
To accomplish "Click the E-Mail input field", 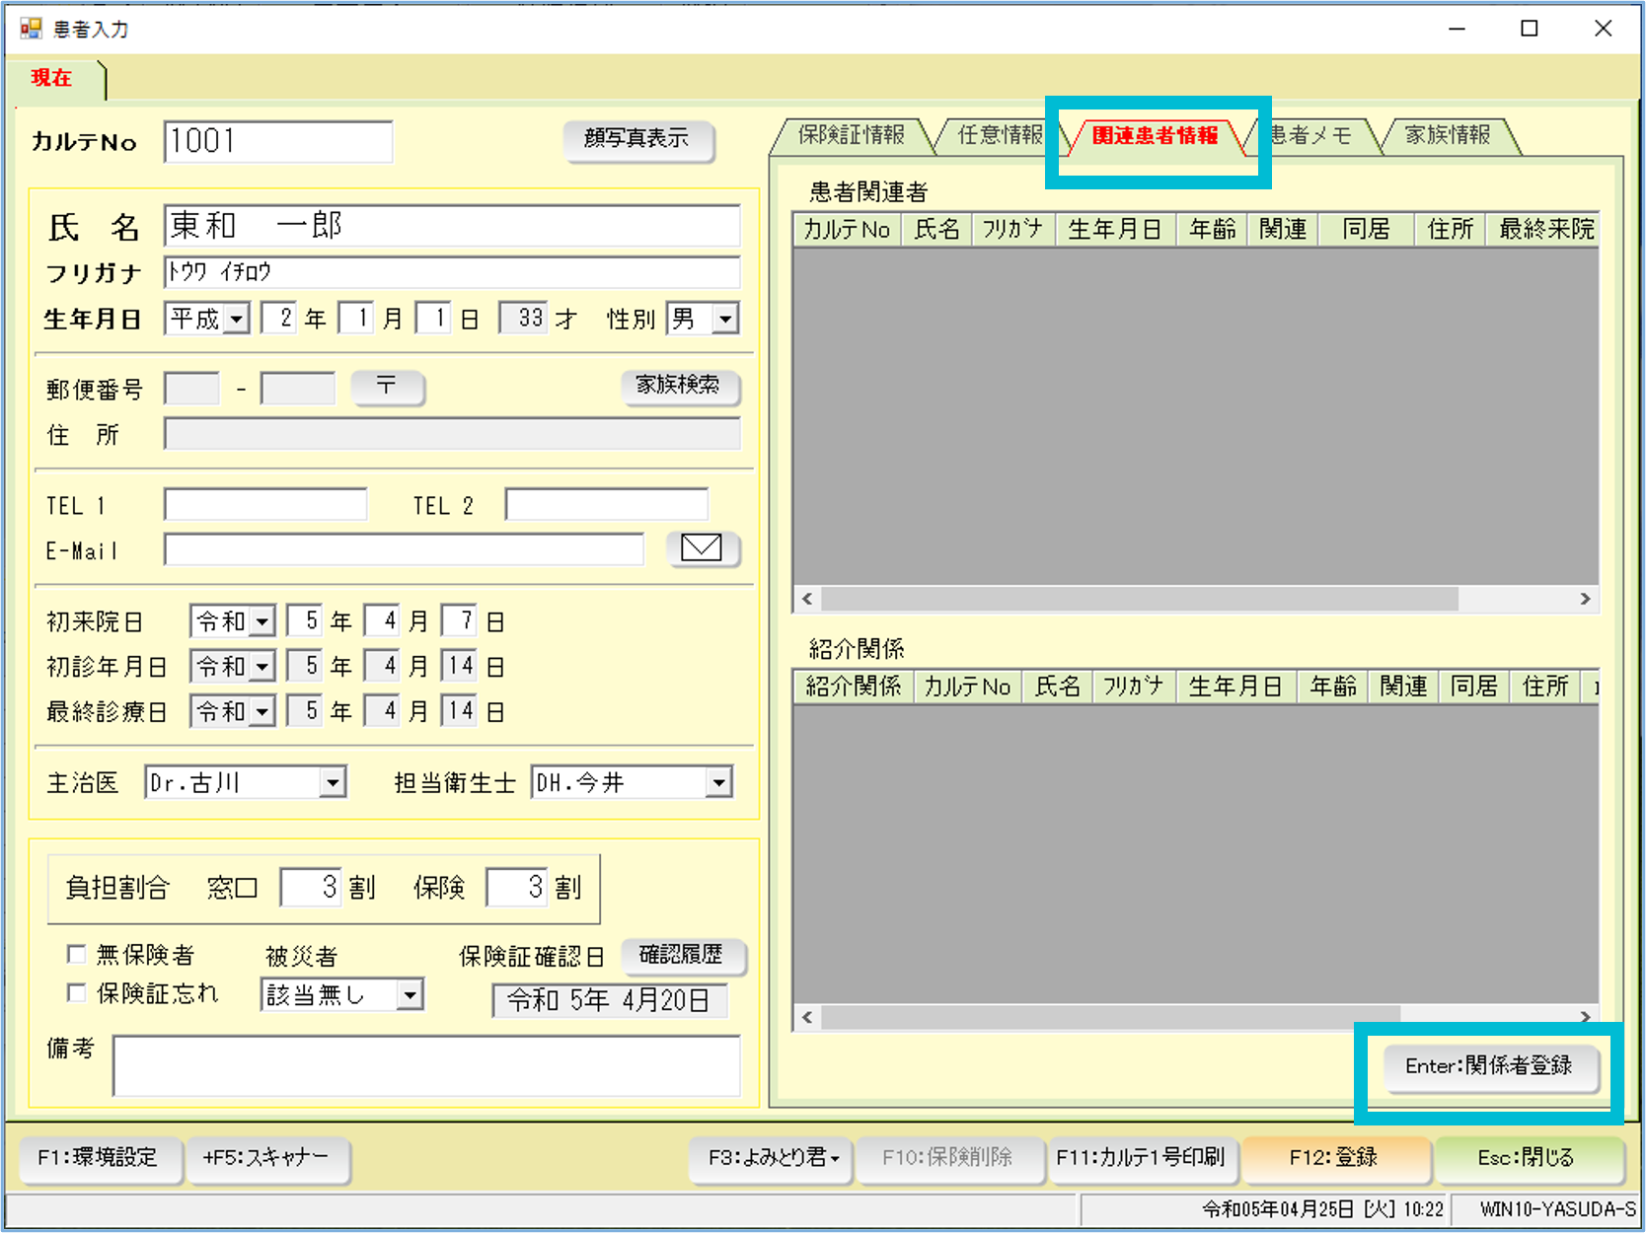I will coord(404,549).
